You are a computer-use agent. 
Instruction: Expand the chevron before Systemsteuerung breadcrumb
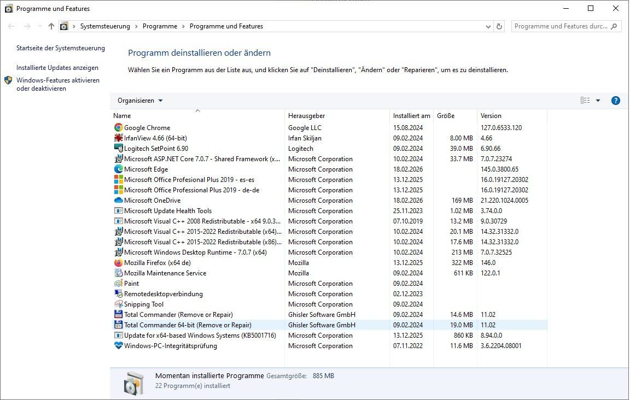click(74, 27)
